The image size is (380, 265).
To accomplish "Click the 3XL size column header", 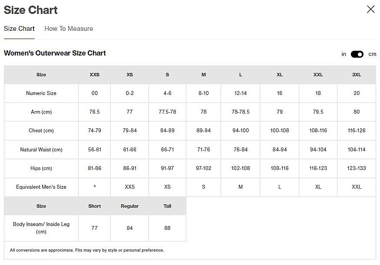I will pyautogui.click(x=356, y=75).
